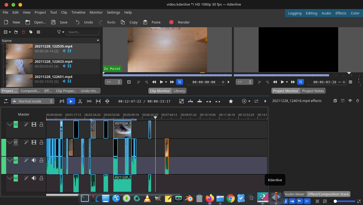The height and width of the screenshot is (205, 363).
Task: Collapse the A2 track
Action: 10,178
